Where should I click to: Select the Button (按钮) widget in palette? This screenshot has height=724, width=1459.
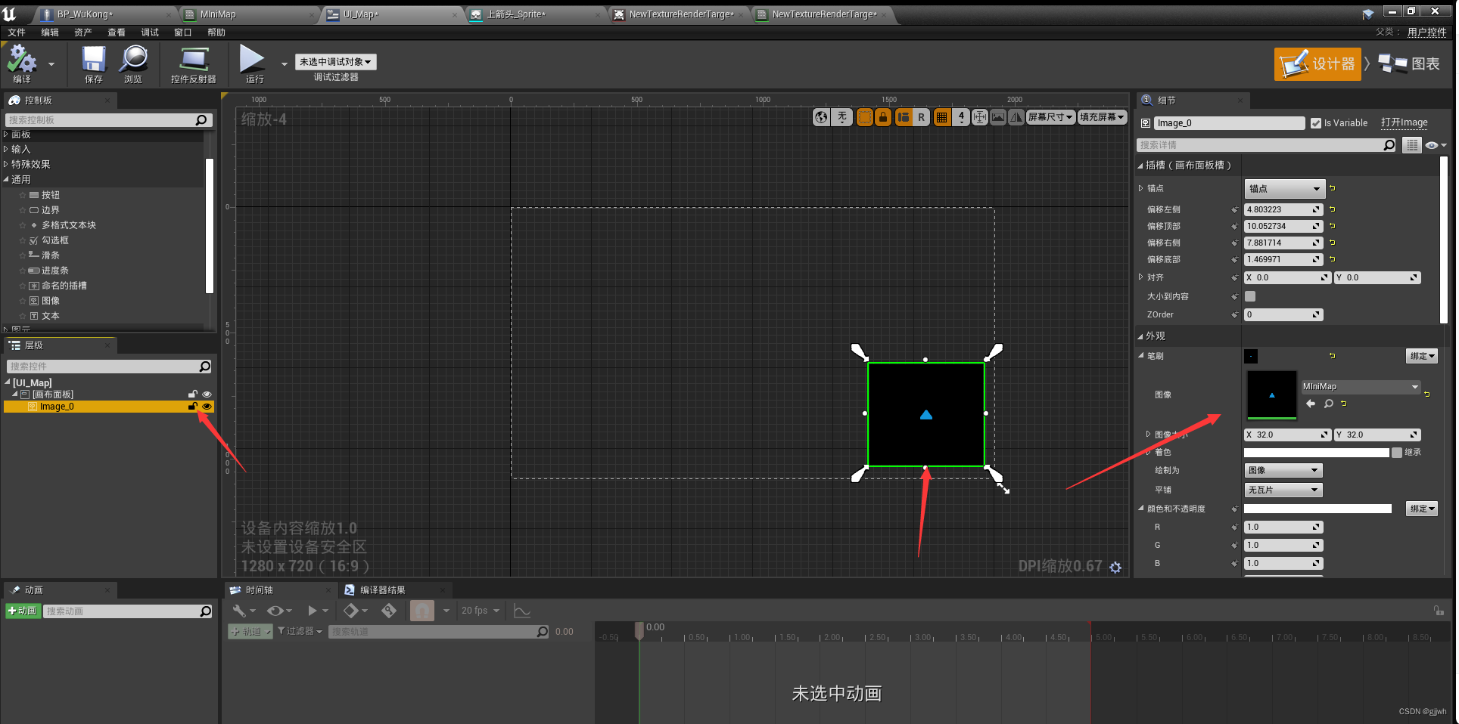pyautogui.click(x=51, y=195)
